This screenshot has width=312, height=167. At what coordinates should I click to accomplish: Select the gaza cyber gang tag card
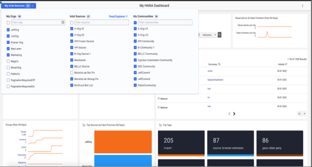[279, 143]
